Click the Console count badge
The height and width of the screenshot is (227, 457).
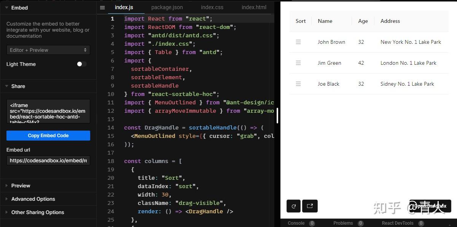[x=312, y=223]
